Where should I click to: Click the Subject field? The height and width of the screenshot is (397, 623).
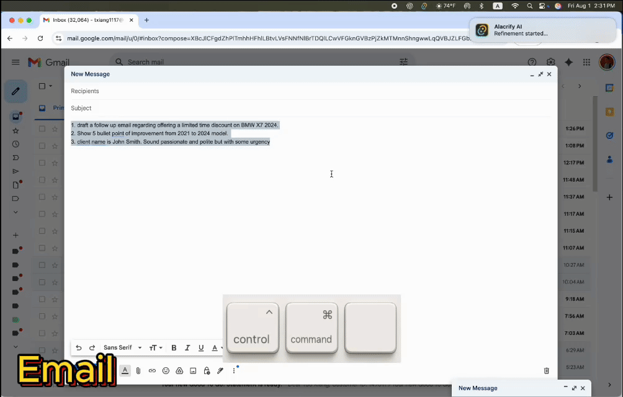point(311,108)
